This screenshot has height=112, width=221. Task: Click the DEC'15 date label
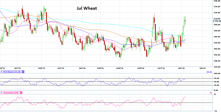(61, 68)
